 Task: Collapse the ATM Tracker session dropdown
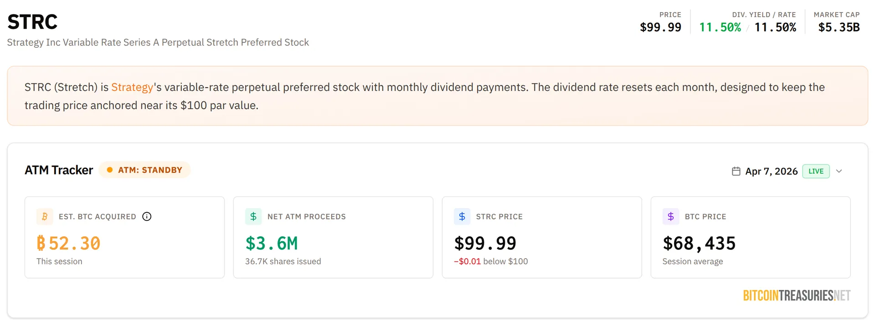point(839,171)
